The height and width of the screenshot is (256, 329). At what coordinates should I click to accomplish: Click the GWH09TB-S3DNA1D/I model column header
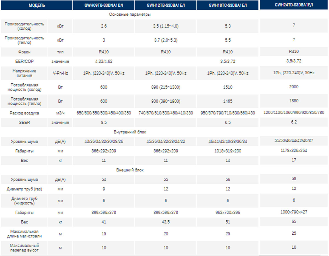(x=104, y=5)
